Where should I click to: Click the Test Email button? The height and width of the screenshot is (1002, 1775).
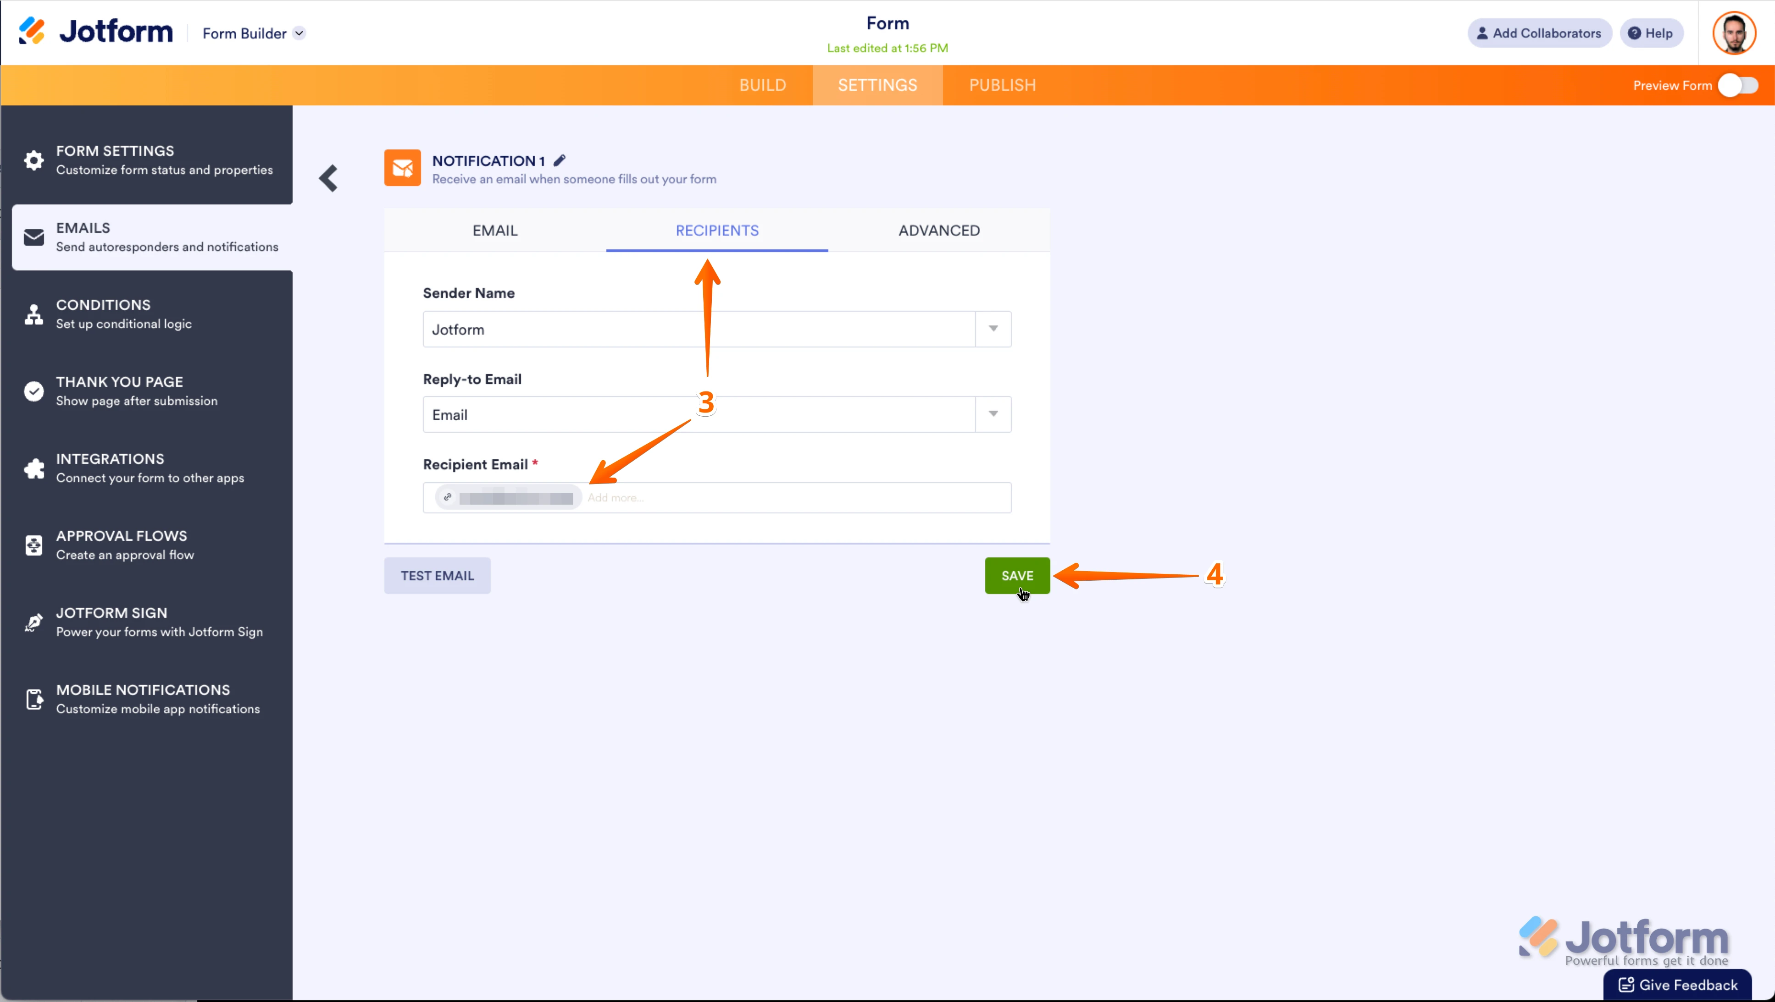pyautogui.click(x=437, y=575)
